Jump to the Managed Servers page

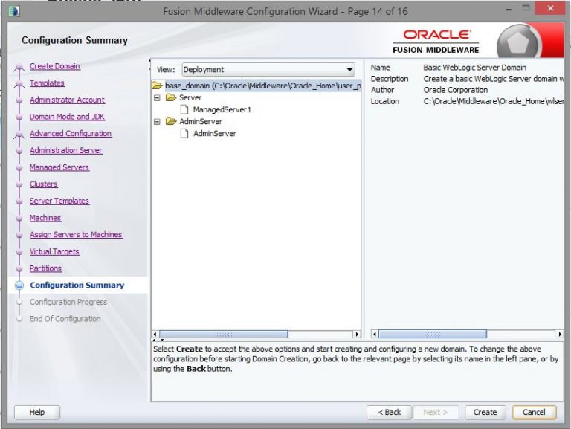coord(59,167)
